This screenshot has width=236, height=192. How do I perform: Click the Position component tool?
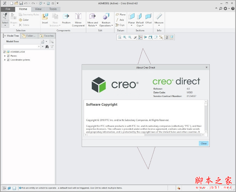point(66,18)
